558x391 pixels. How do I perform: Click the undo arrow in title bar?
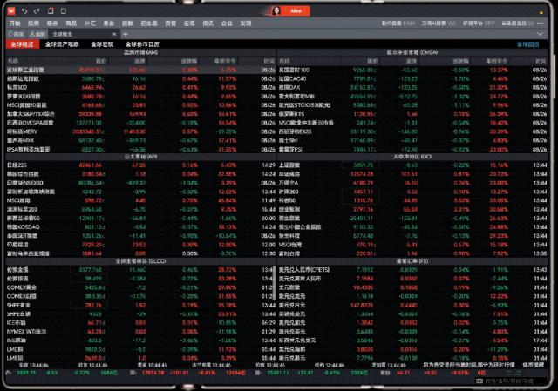[x=26, y=10]
